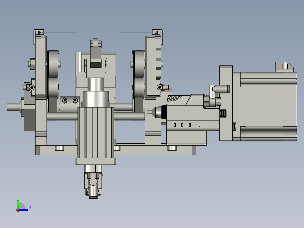Select the upper right roller wheel
Viewport: 304px width, 228px height.
coord(138,64)
